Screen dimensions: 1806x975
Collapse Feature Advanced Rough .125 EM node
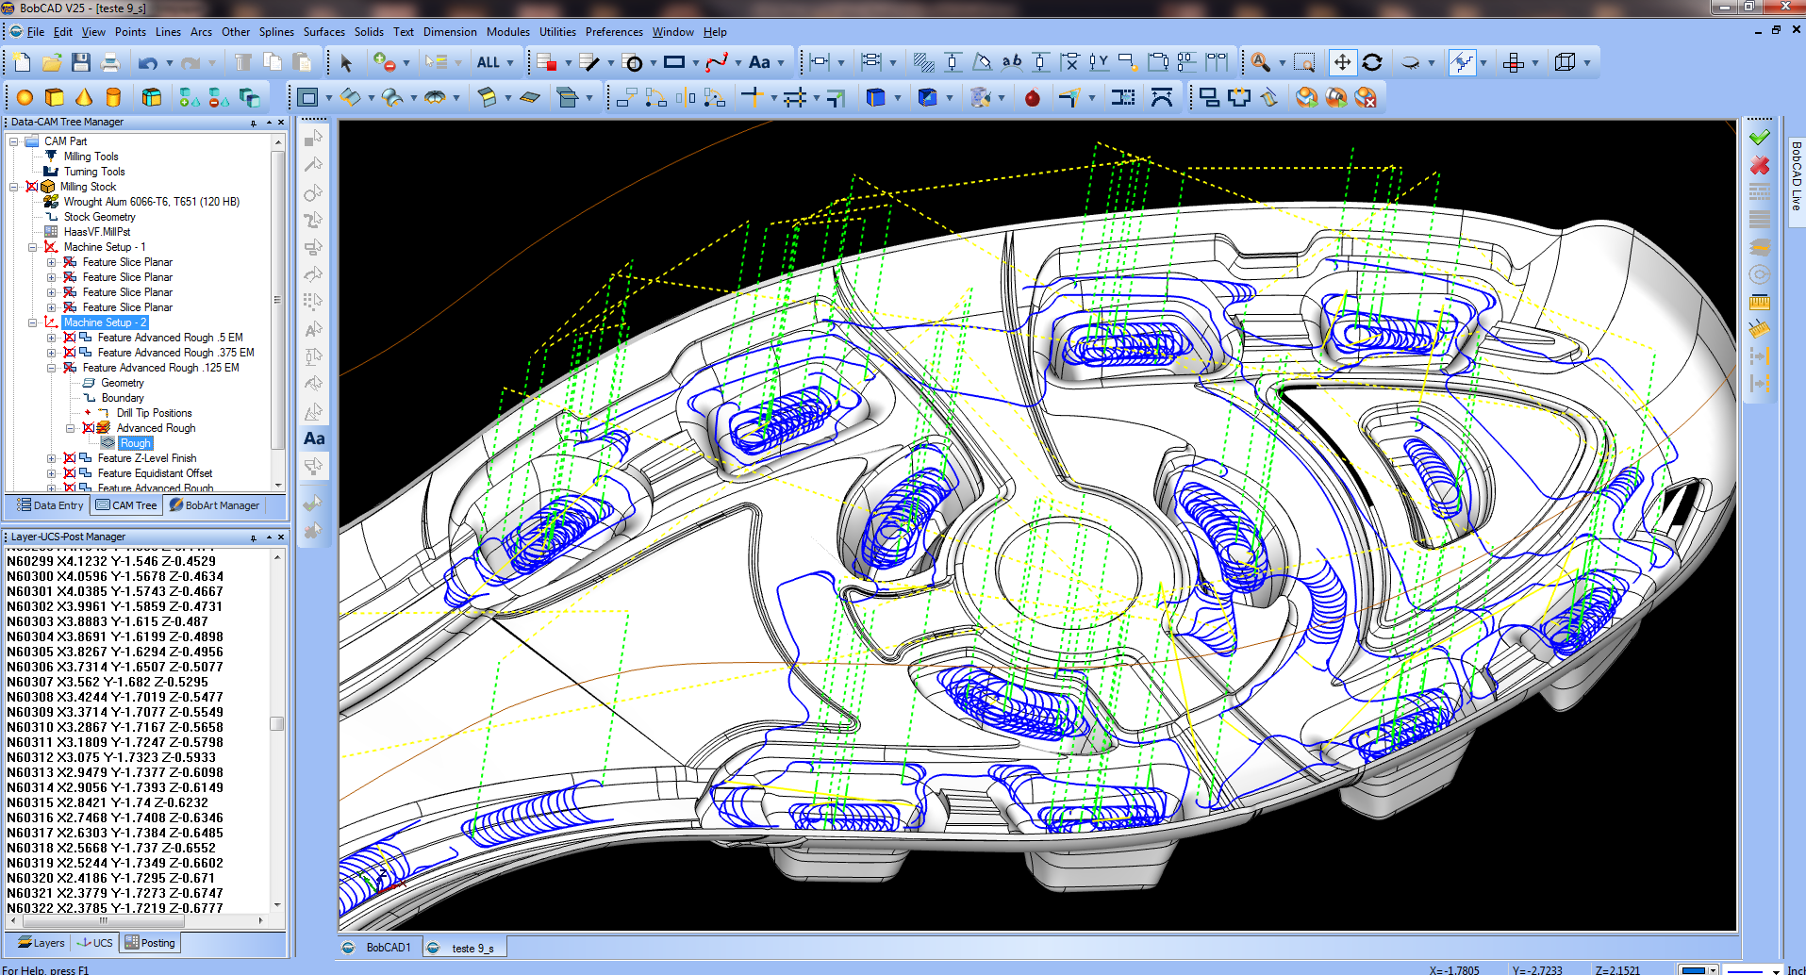(51, 368)
